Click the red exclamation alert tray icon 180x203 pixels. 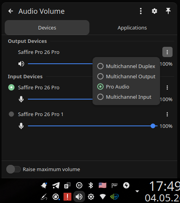pos(67,197)
